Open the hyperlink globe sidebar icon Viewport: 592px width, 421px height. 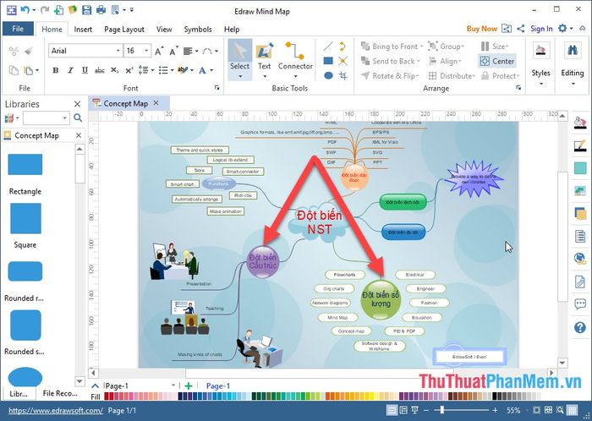pyautogui.click(x=580, y=259)
